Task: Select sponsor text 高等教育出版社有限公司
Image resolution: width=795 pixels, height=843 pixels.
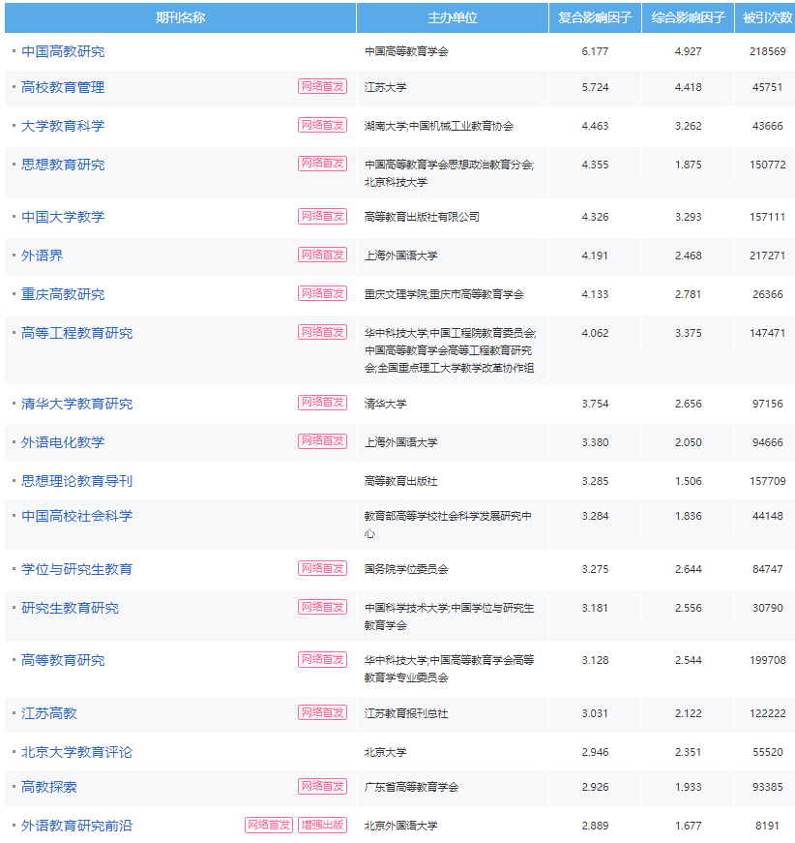Action: (x=422, y=217)
